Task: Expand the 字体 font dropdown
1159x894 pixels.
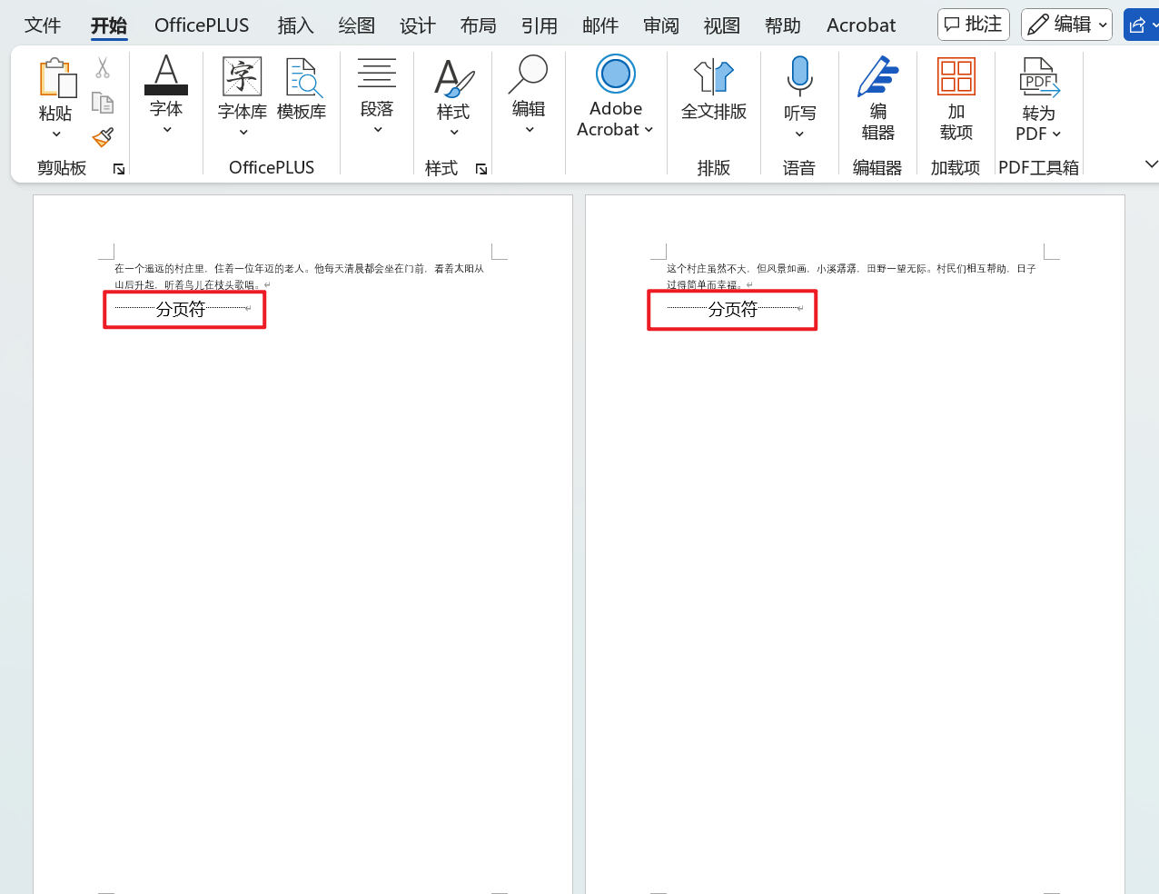Action: (x=166, y=129)
